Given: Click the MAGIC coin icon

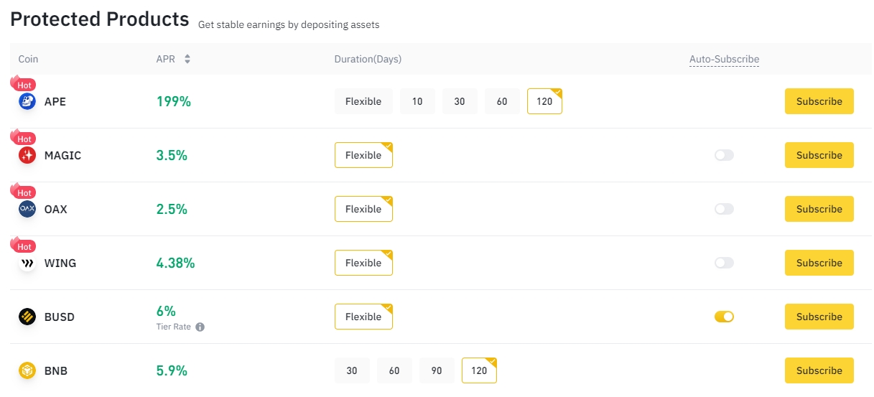Looking at the screenshot, I should coord(27,155).
